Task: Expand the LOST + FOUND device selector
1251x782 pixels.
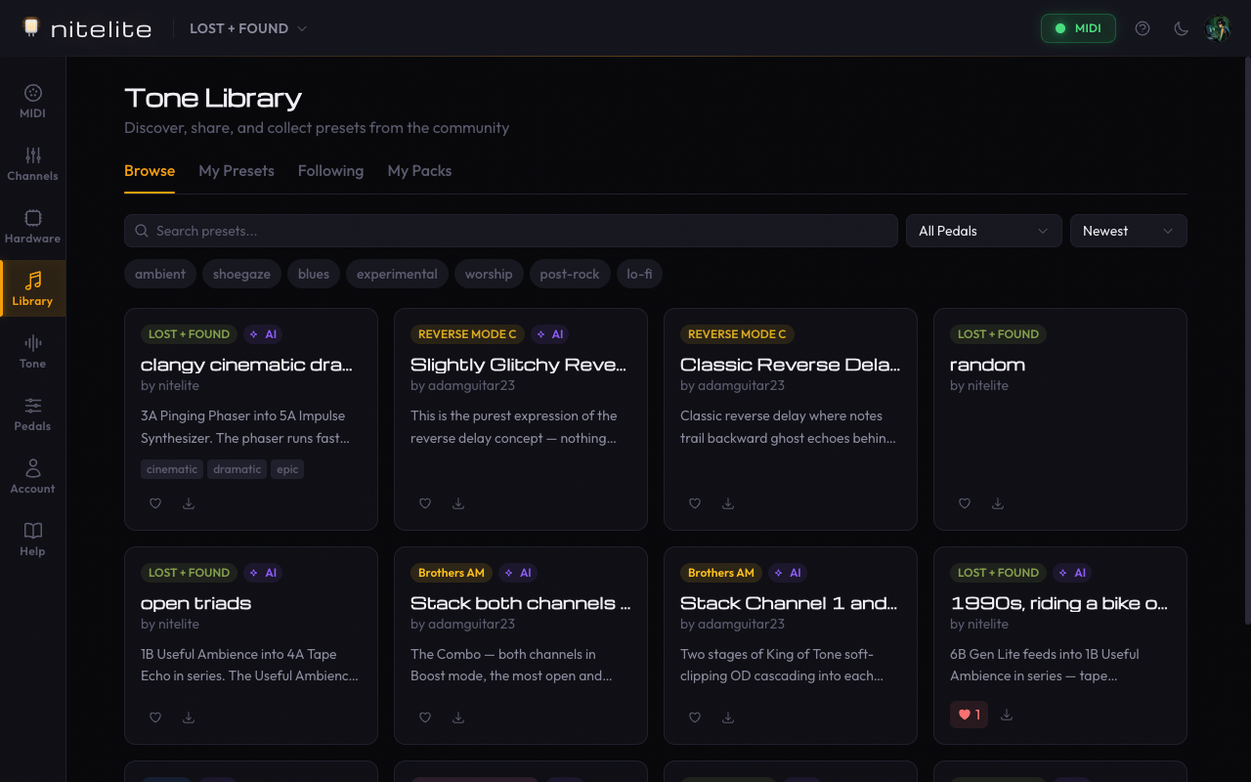Action: coord(247,28)
